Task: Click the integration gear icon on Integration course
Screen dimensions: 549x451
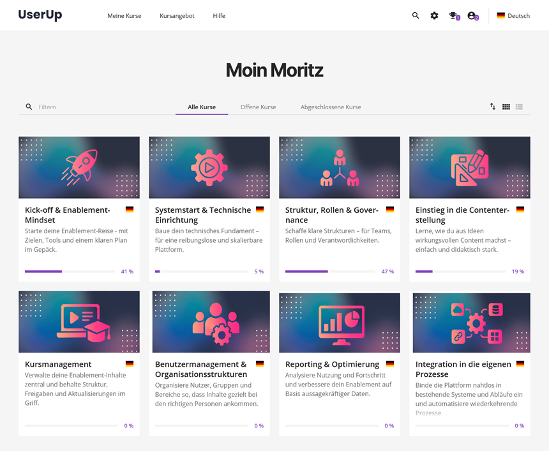Action: (476, 323)
